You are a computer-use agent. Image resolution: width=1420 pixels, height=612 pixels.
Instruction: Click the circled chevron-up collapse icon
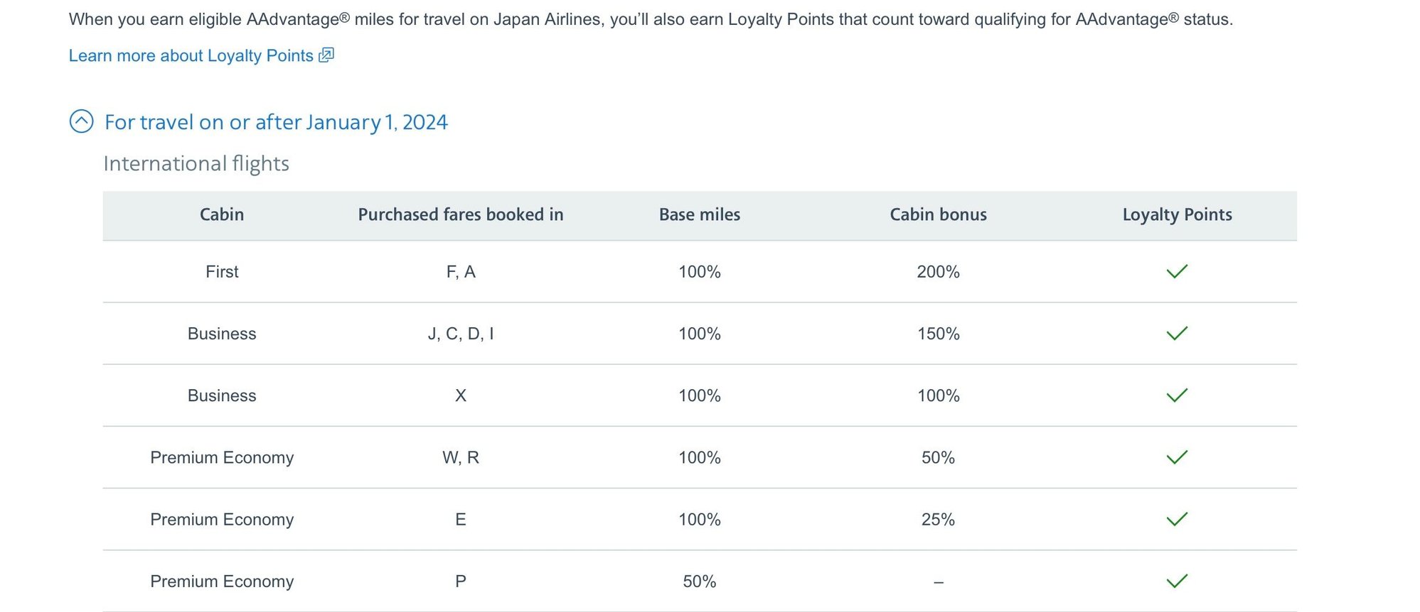[82, 121]
